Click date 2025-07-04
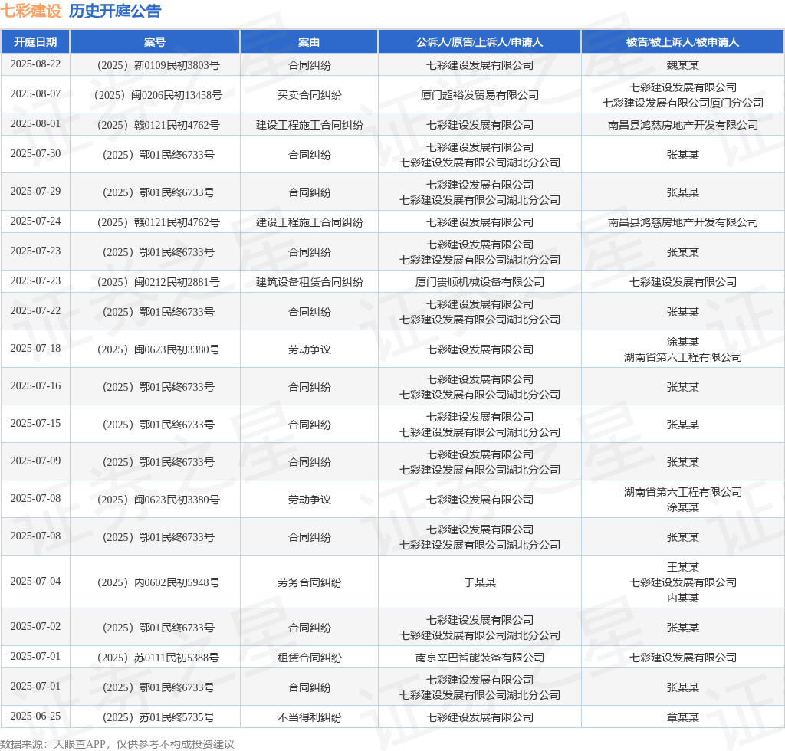The width and height of the screenshot is (785, 751). (35, 582)
